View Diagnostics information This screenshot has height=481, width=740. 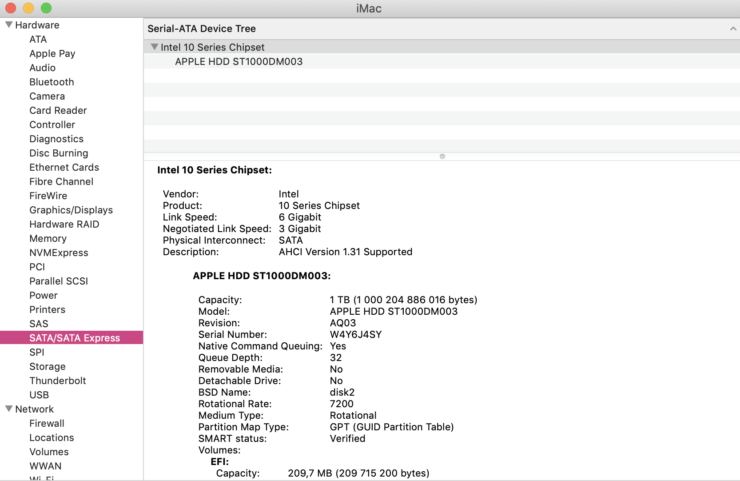pos(56,139)
